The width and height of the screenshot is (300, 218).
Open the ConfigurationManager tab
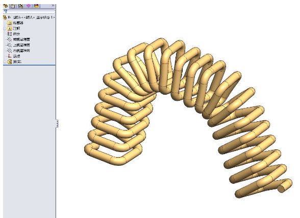point(20,6)
